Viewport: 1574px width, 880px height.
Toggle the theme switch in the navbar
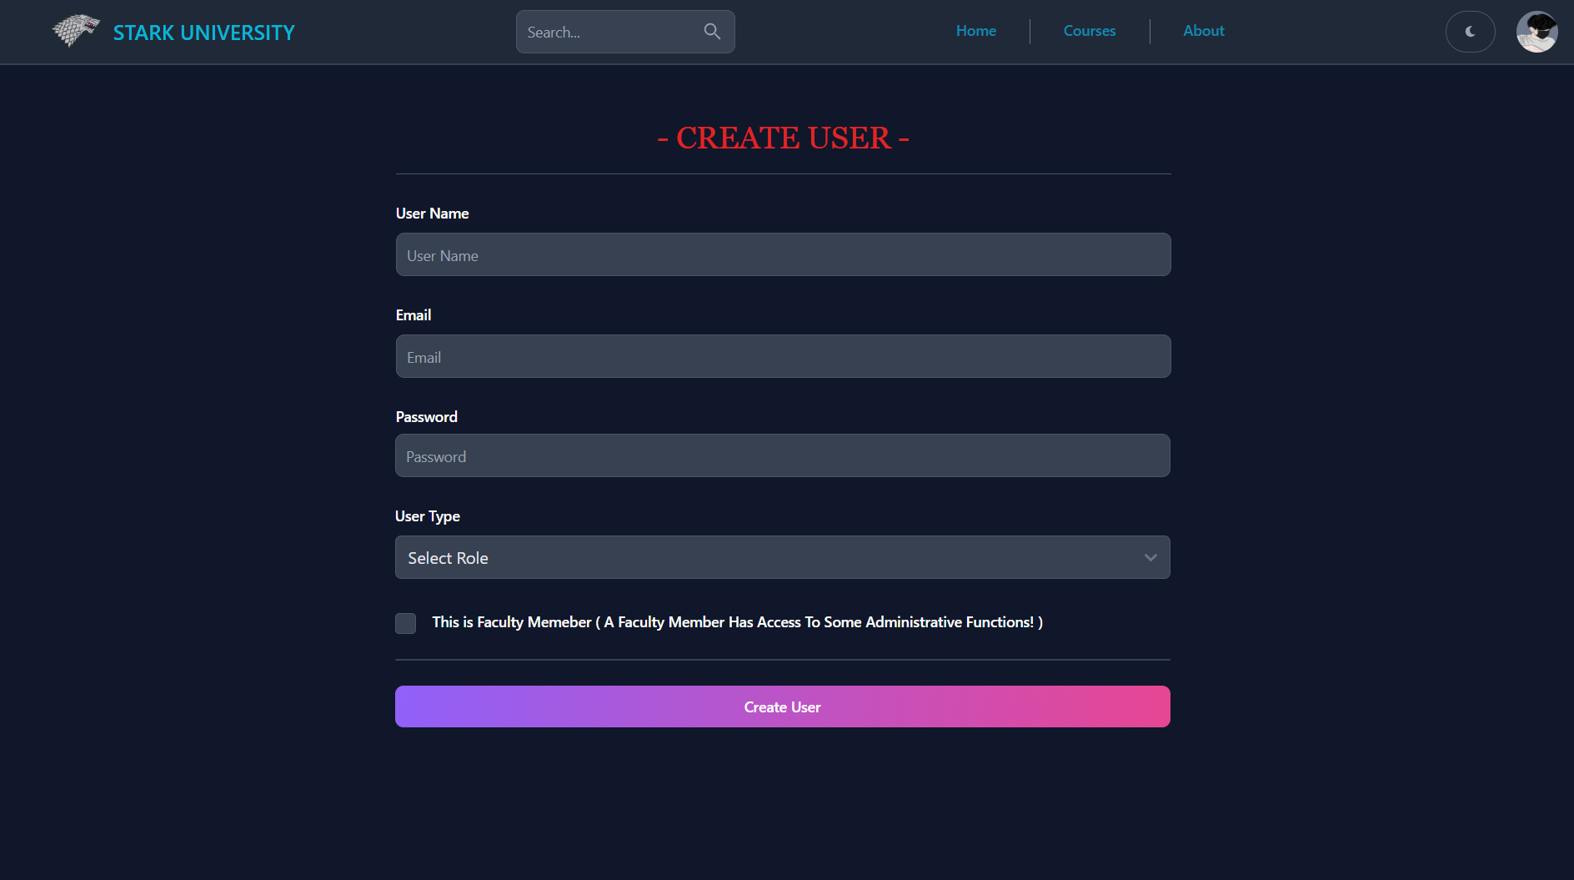1470,31
